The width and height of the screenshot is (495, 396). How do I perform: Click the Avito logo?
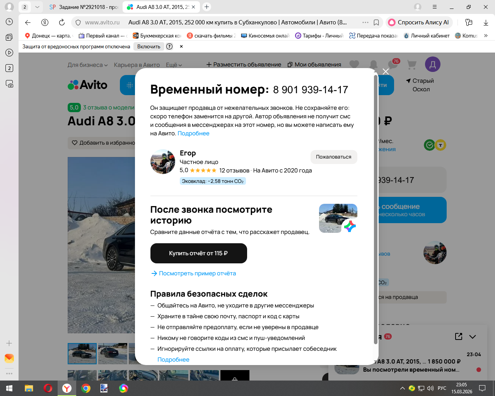point(87,85)
